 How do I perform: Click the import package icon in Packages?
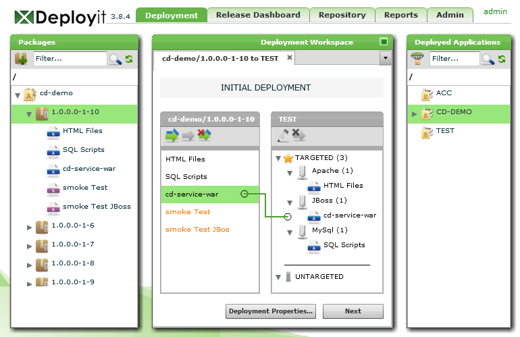click(21, 59)
